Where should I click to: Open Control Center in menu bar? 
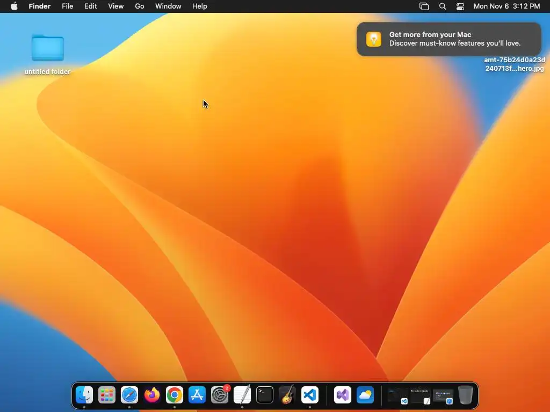coord(460,6)
